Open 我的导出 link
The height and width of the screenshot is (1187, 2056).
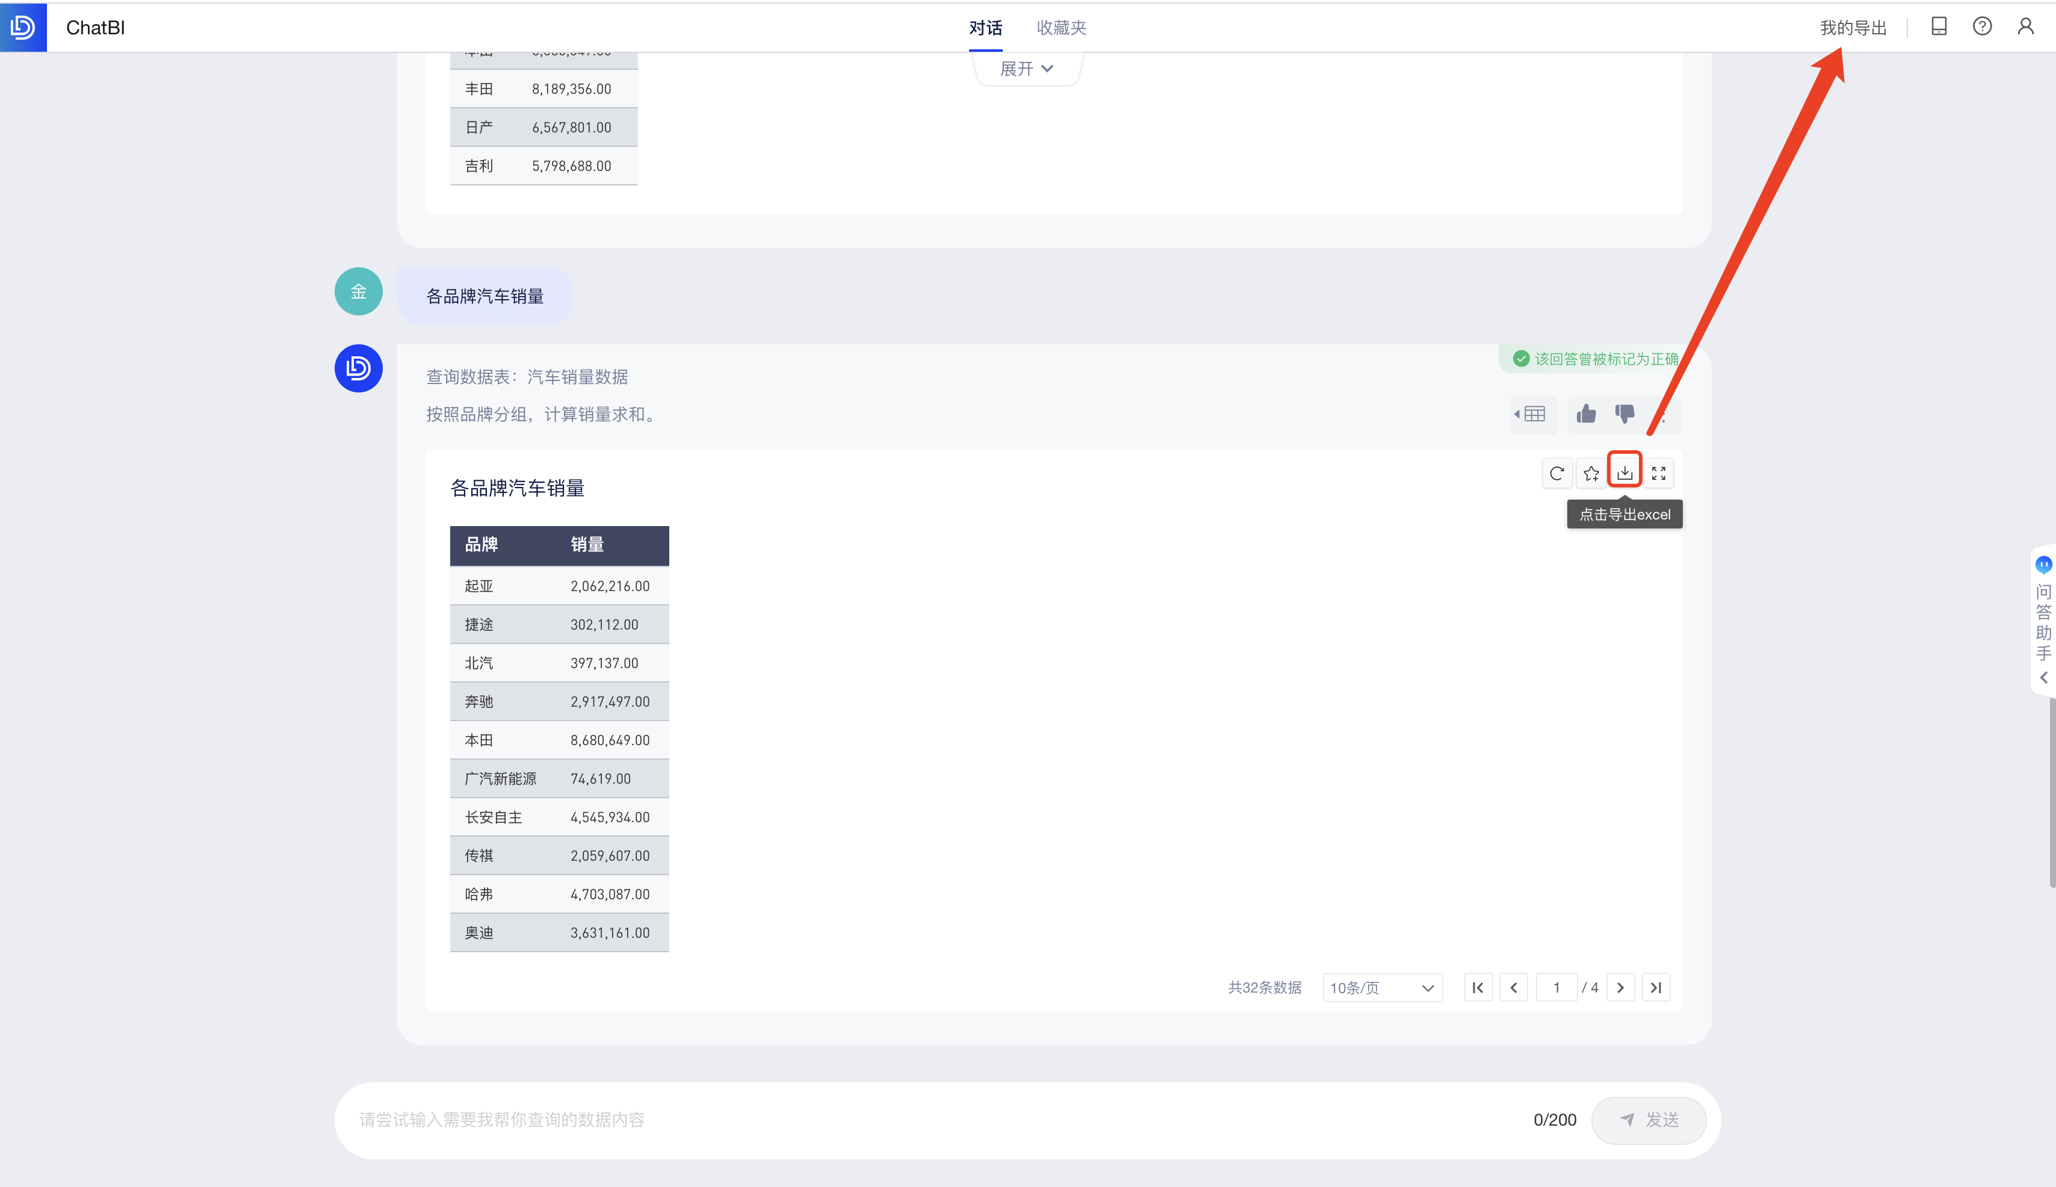[x=1853, y=28]
